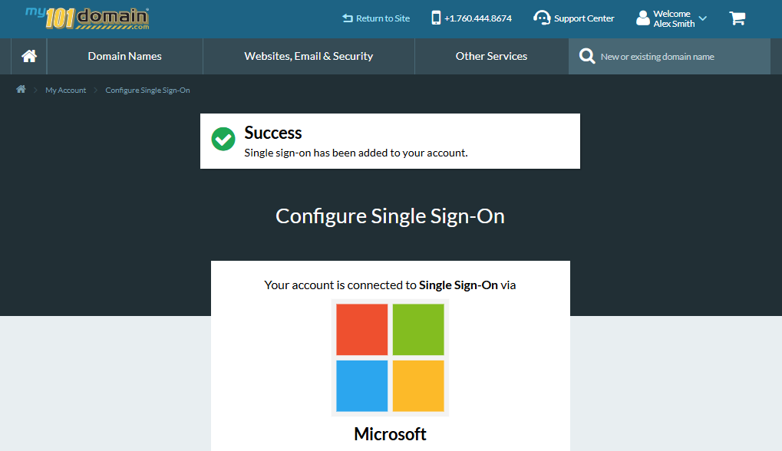
Task: Click the search magnifier icon
Action: (586, 55)
